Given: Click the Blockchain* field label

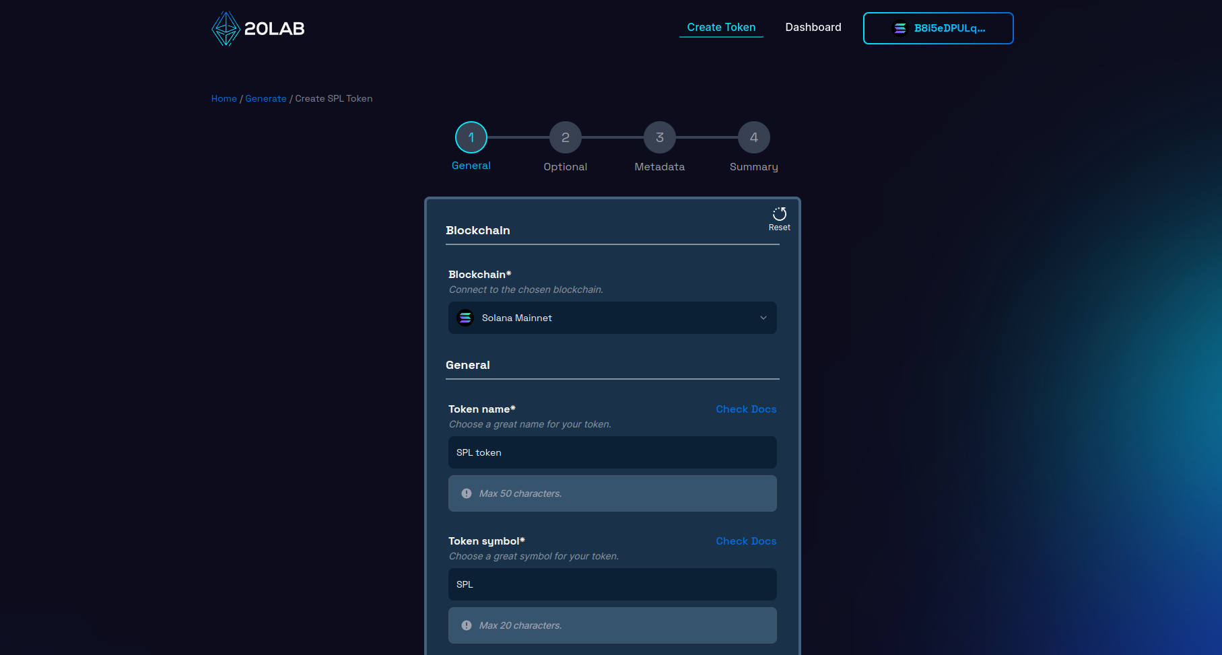Looking at the screenshot, I should 480,275.
